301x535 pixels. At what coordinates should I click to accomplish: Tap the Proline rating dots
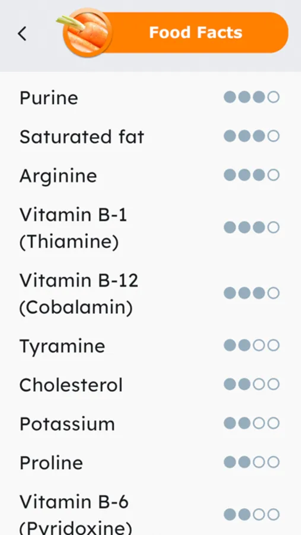252,462
